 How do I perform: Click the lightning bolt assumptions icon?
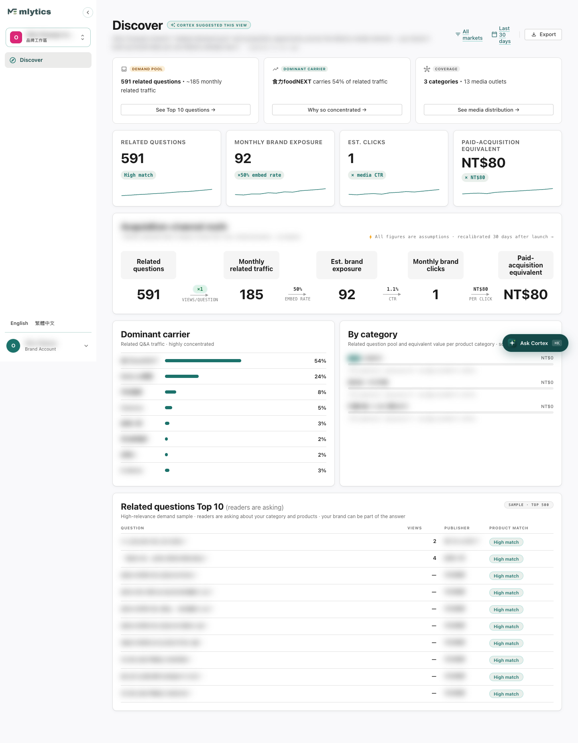pos(370,237)
